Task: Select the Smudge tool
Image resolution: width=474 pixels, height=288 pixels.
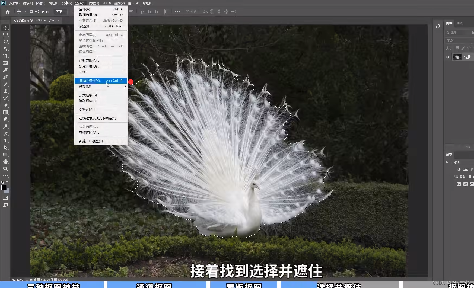Action: tap(5, 120)
